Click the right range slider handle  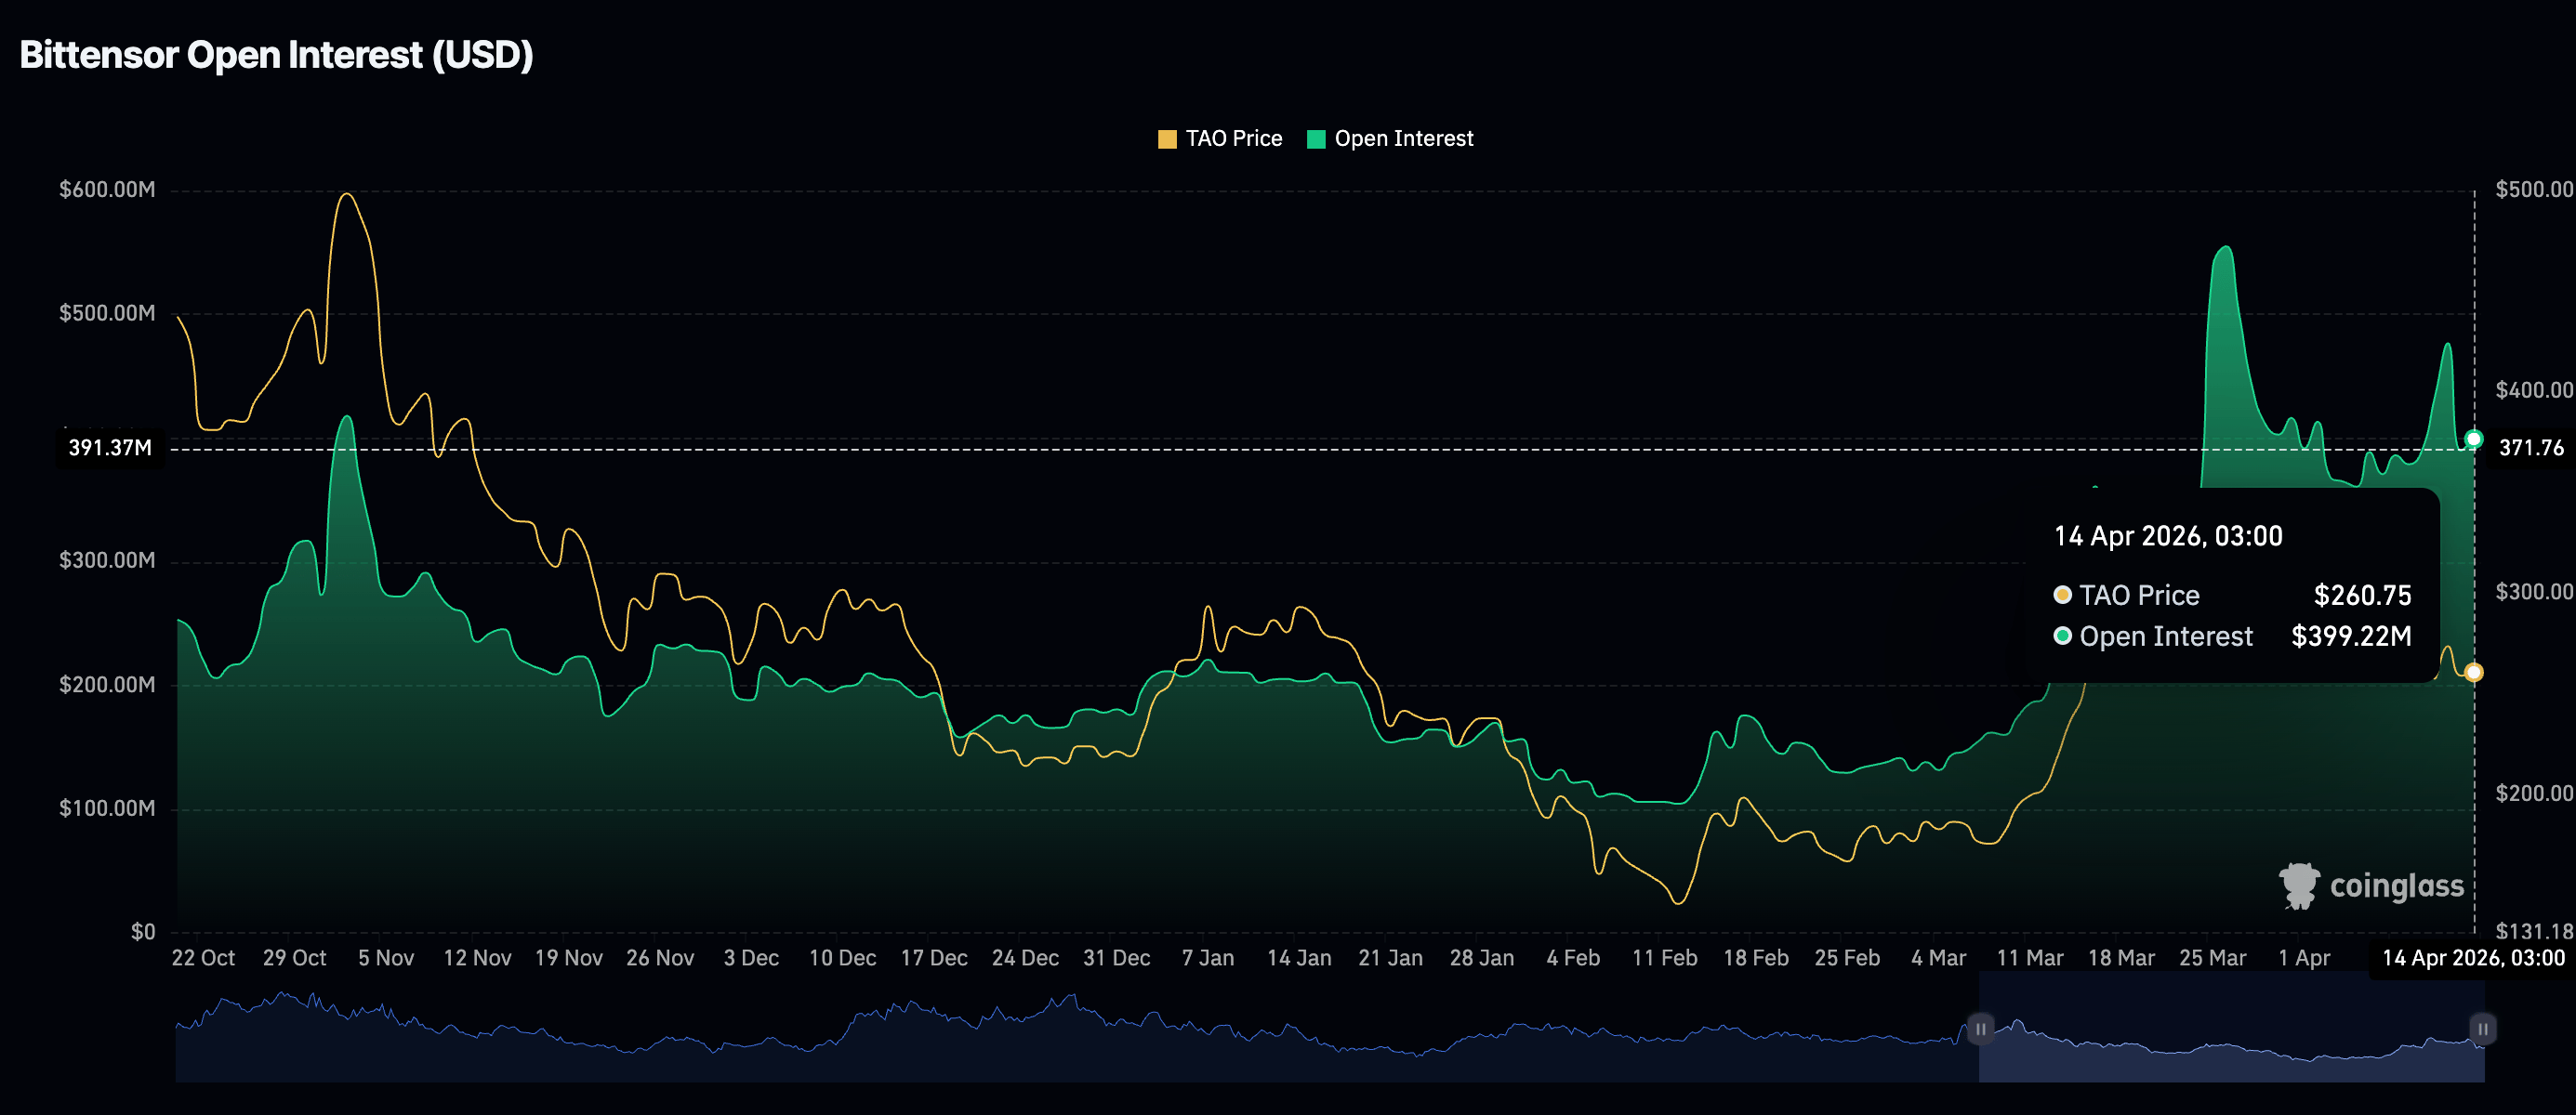(2482, 1028)
